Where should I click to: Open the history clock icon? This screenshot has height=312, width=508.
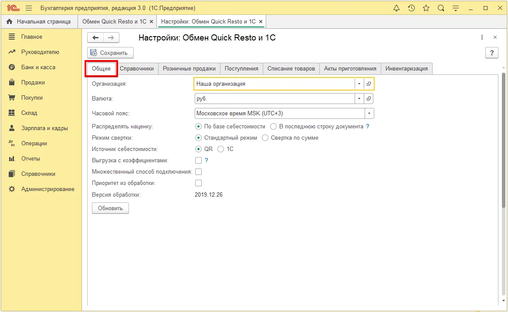point(411,8)
